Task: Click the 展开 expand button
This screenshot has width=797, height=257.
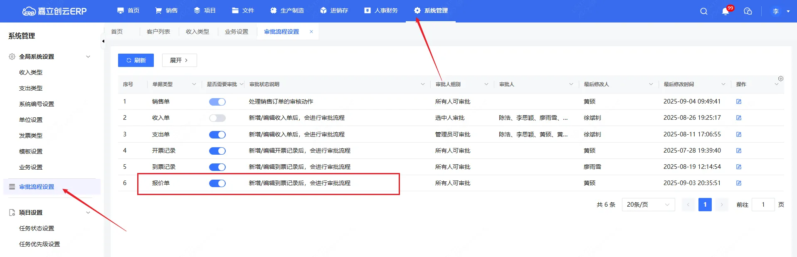Action: [x=179, y=60]
